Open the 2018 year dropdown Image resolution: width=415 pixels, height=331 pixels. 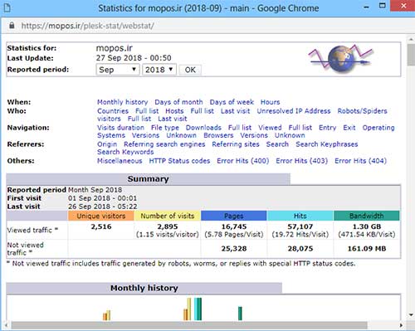coord(159,70)
